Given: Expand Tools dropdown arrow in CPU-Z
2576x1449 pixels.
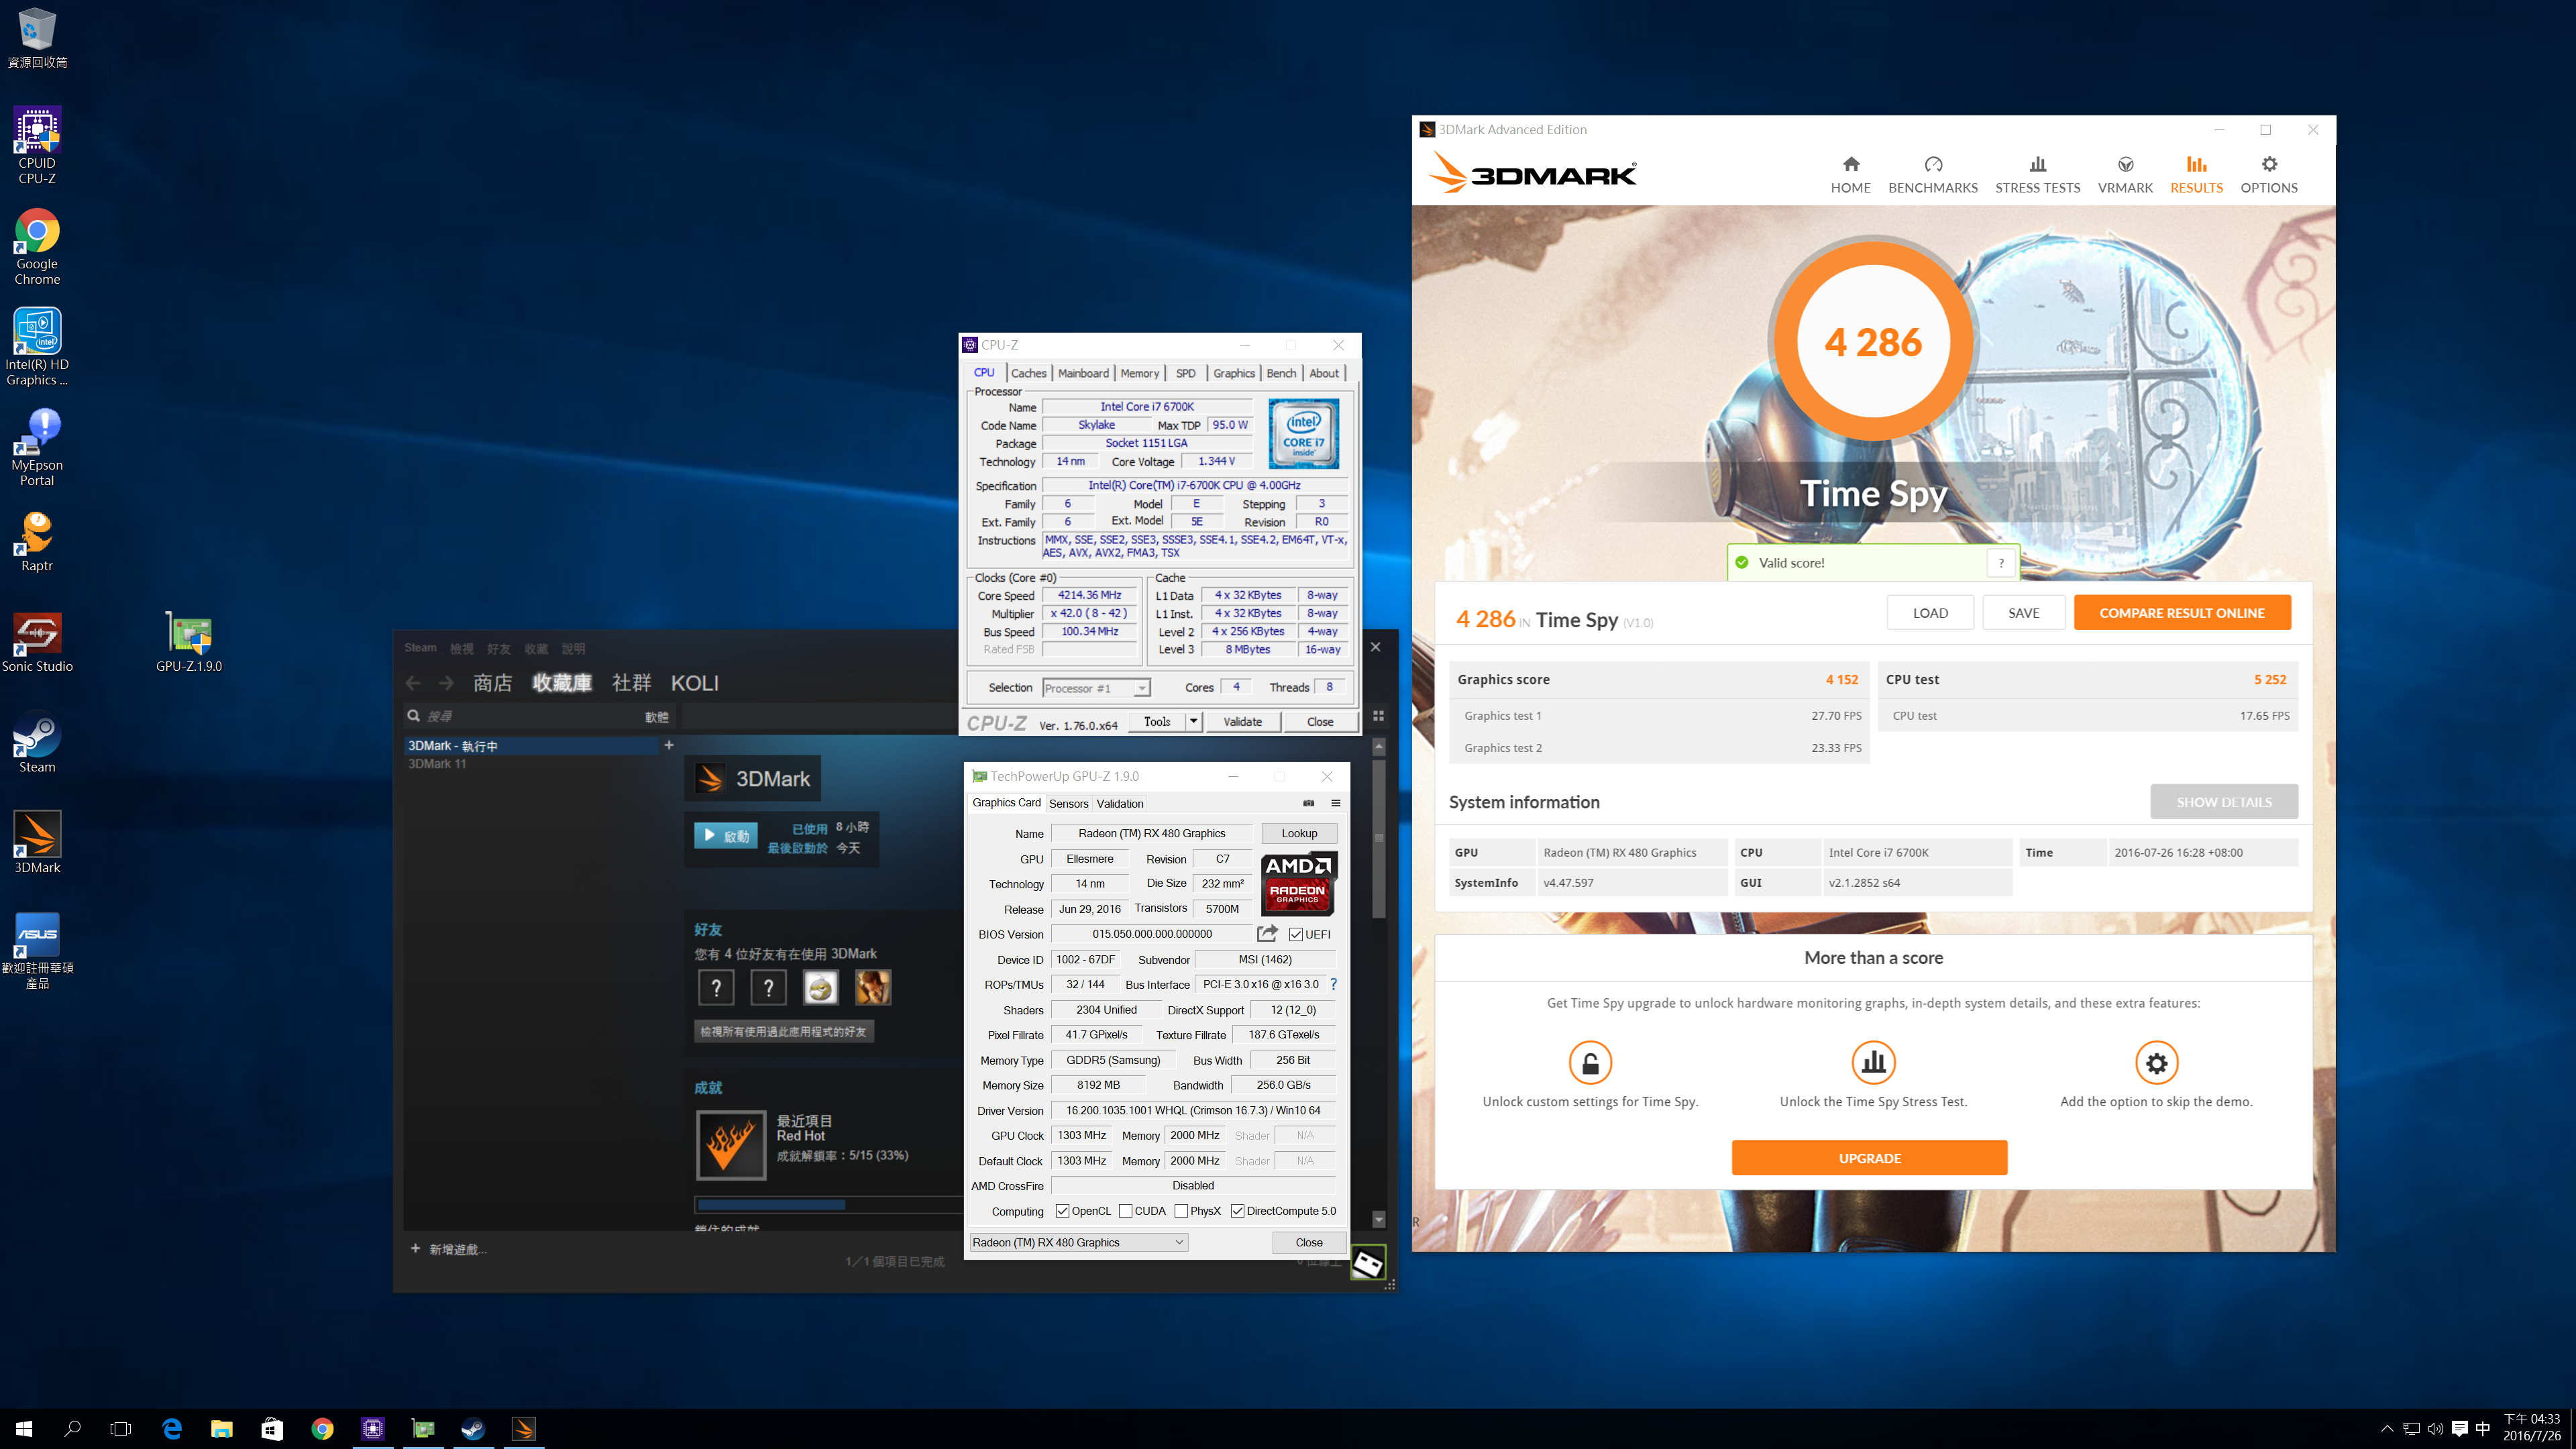Looking at the screenshot, I should [1193, 721].
